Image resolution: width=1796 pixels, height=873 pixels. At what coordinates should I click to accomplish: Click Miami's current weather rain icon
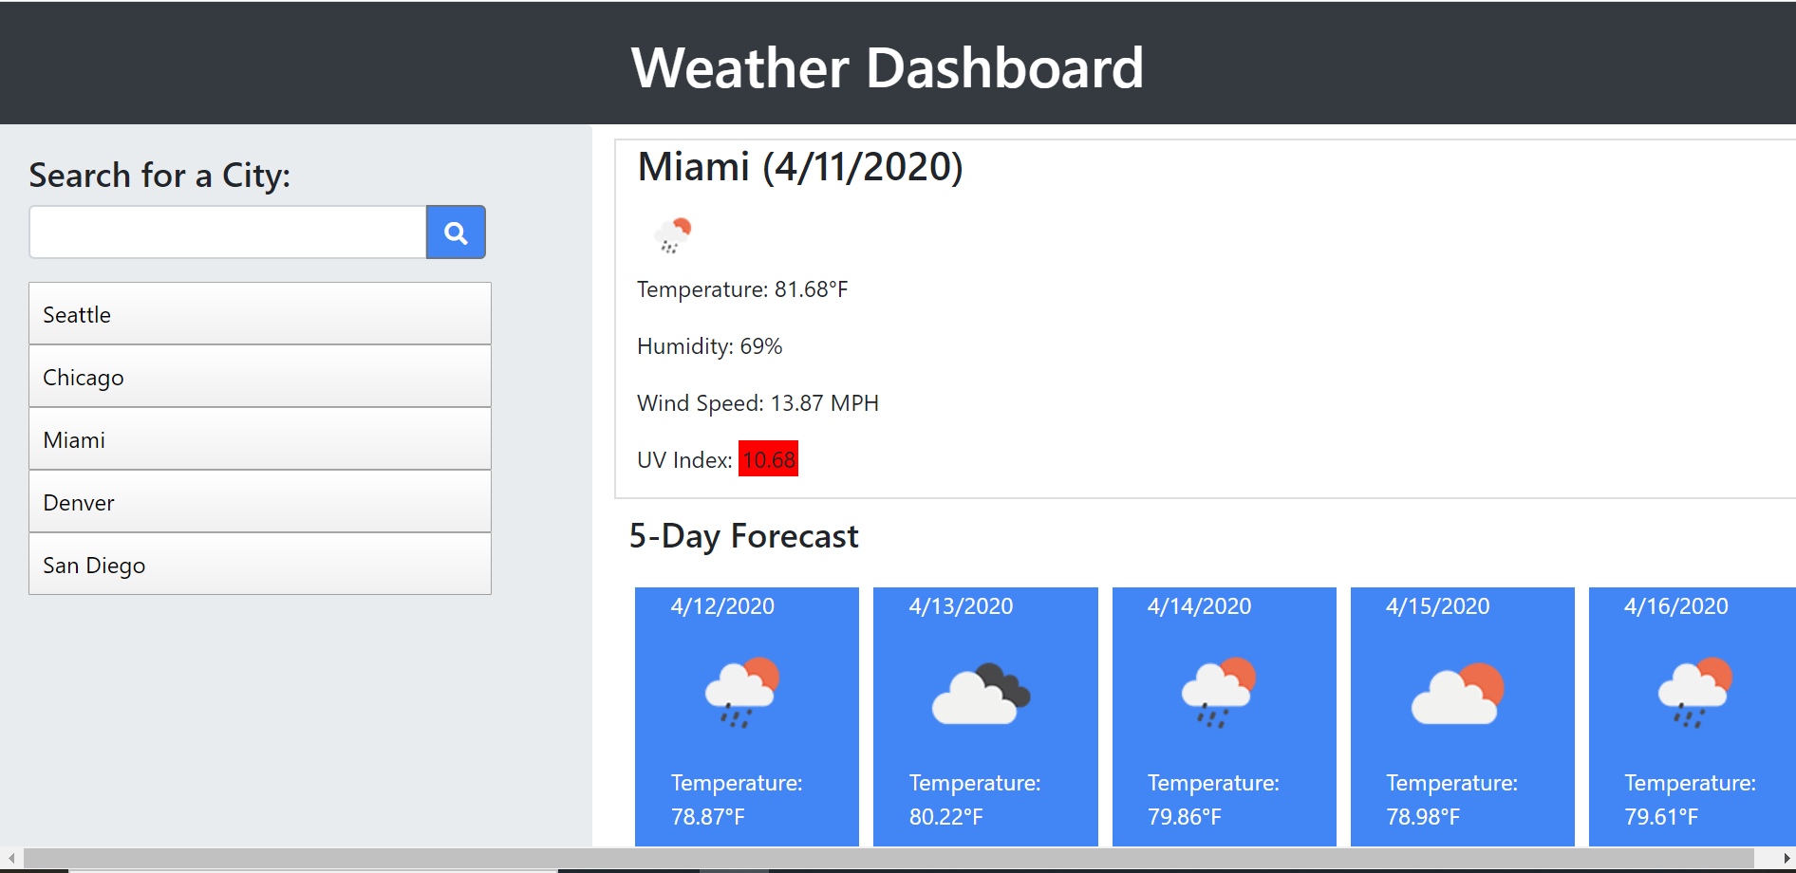(x=674, y=235)
